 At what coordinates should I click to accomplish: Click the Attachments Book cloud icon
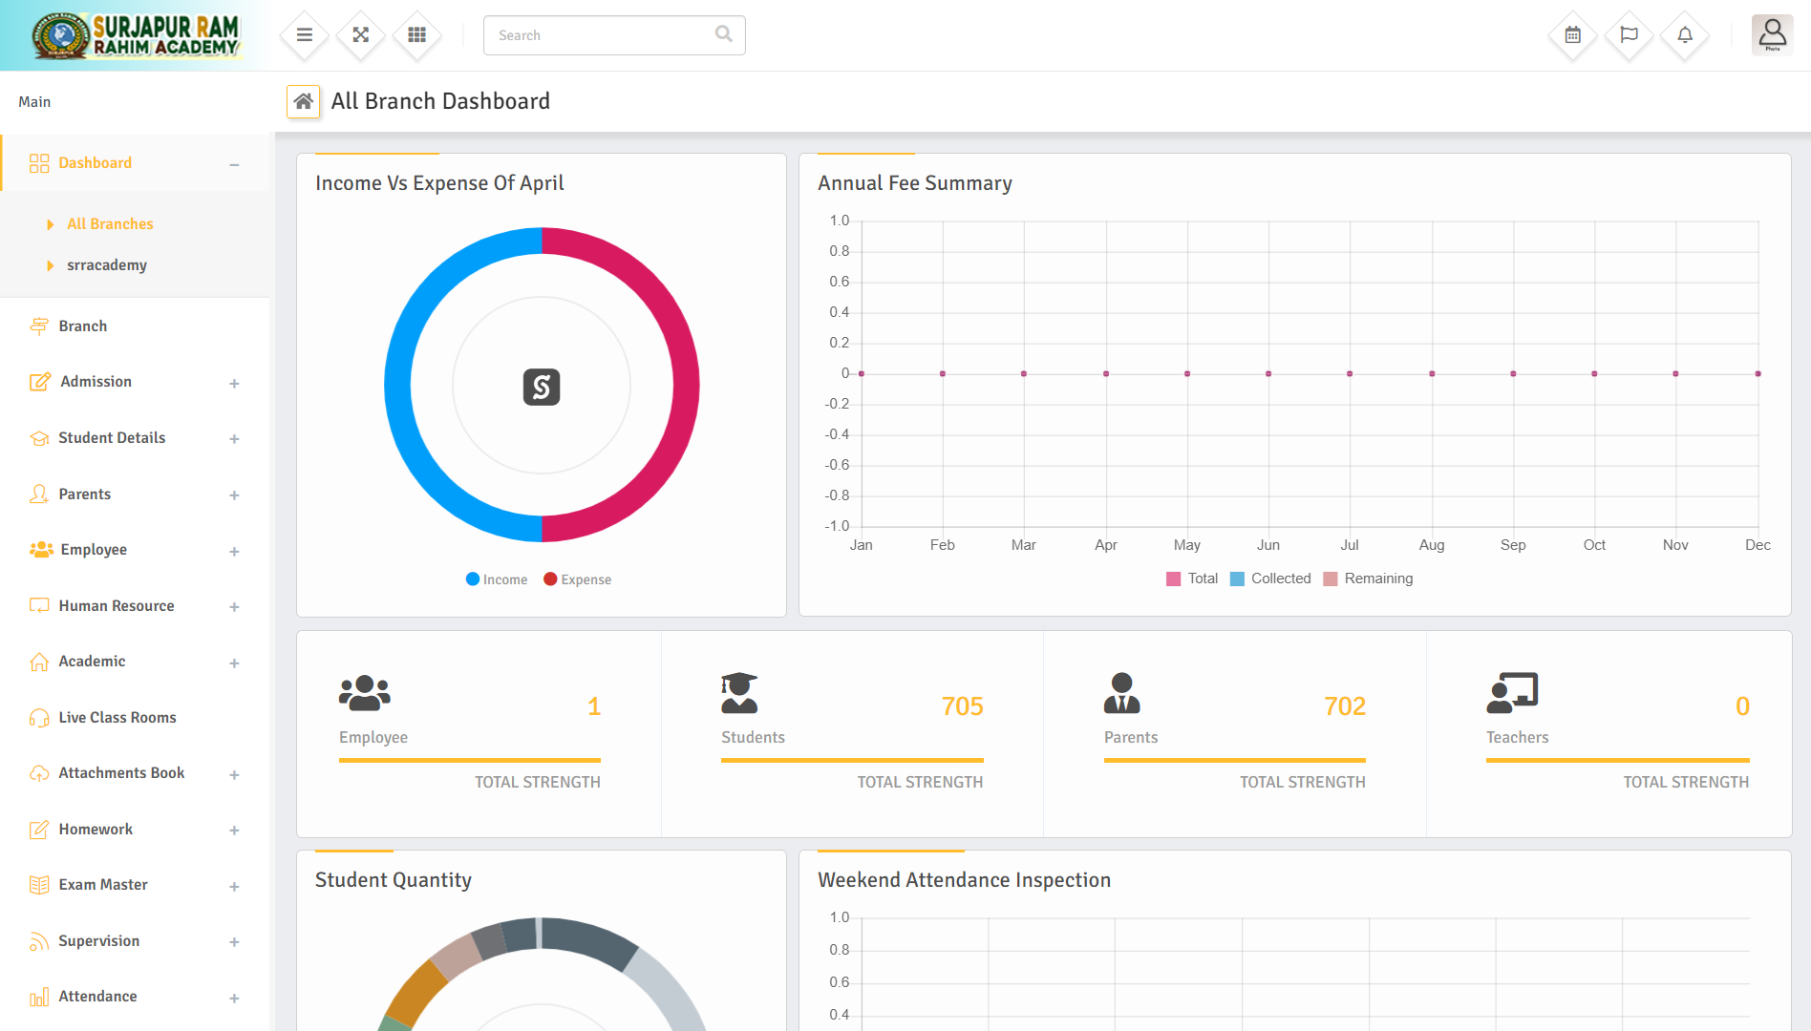pos(39,773)
